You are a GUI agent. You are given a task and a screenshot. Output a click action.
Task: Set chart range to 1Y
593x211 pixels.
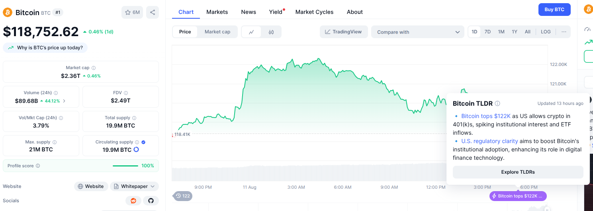[x=515, y=32]
